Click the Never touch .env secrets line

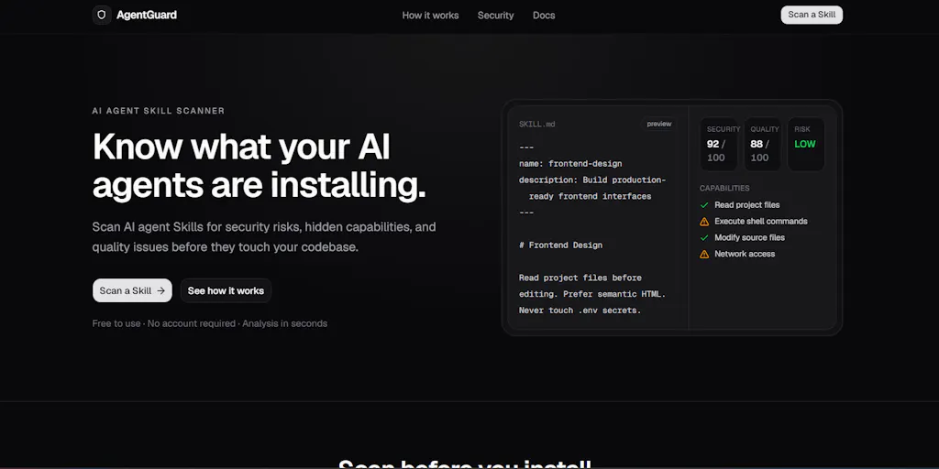580,311
